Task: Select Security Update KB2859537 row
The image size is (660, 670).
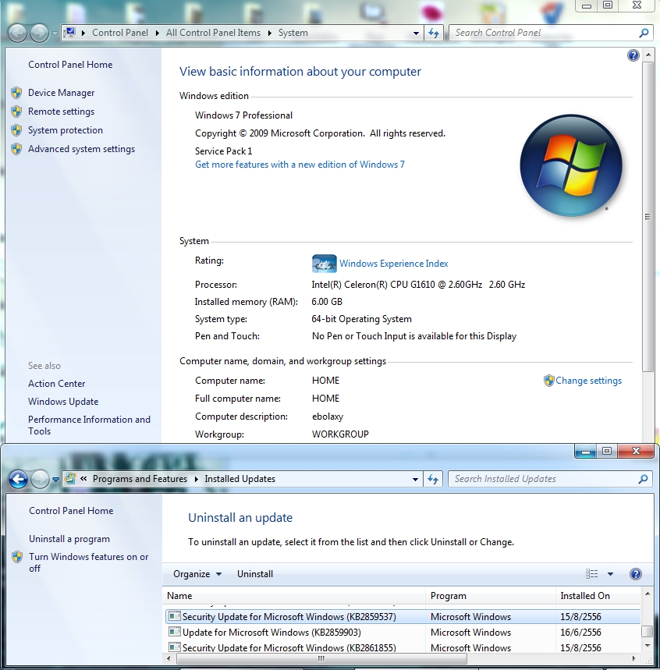Action: click(403, 617)
